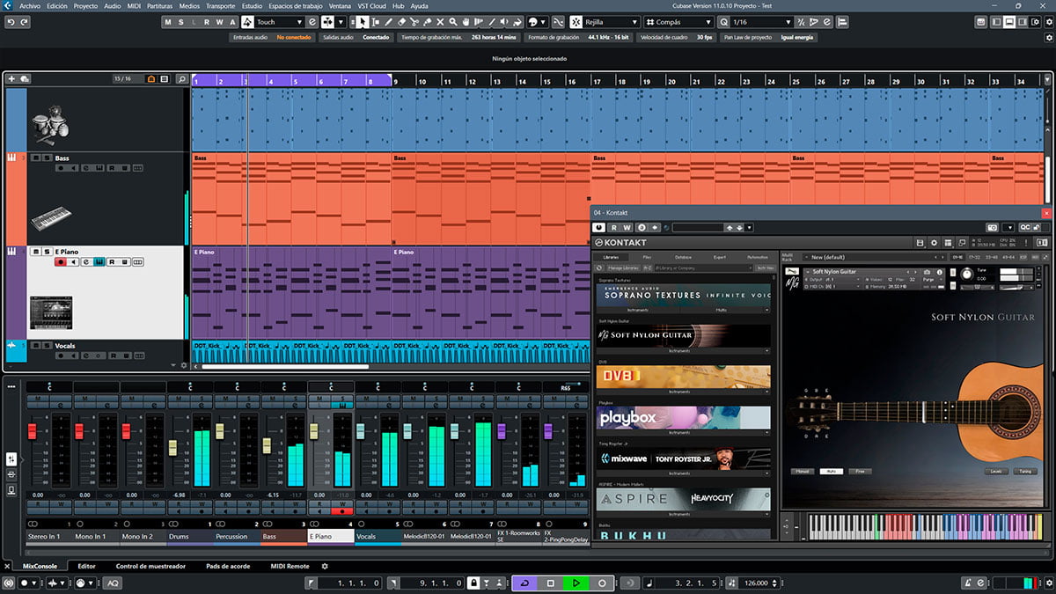
Task: Click the Playbox library banner
Action: pos(683,417)
